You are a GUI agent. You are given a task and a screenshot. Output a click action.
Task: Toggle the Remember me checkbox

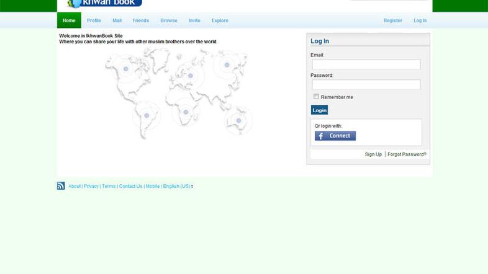pos(316,97)
